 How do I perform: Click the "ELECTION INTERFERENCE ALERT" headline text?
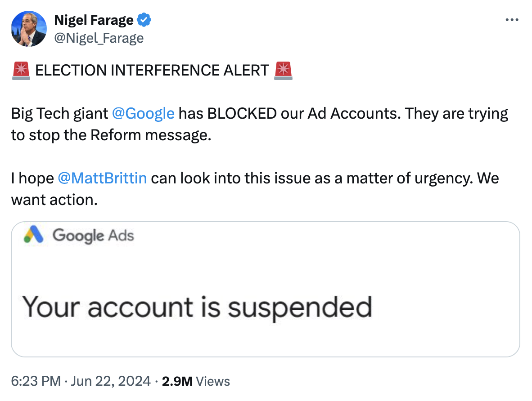pos(152,71)
